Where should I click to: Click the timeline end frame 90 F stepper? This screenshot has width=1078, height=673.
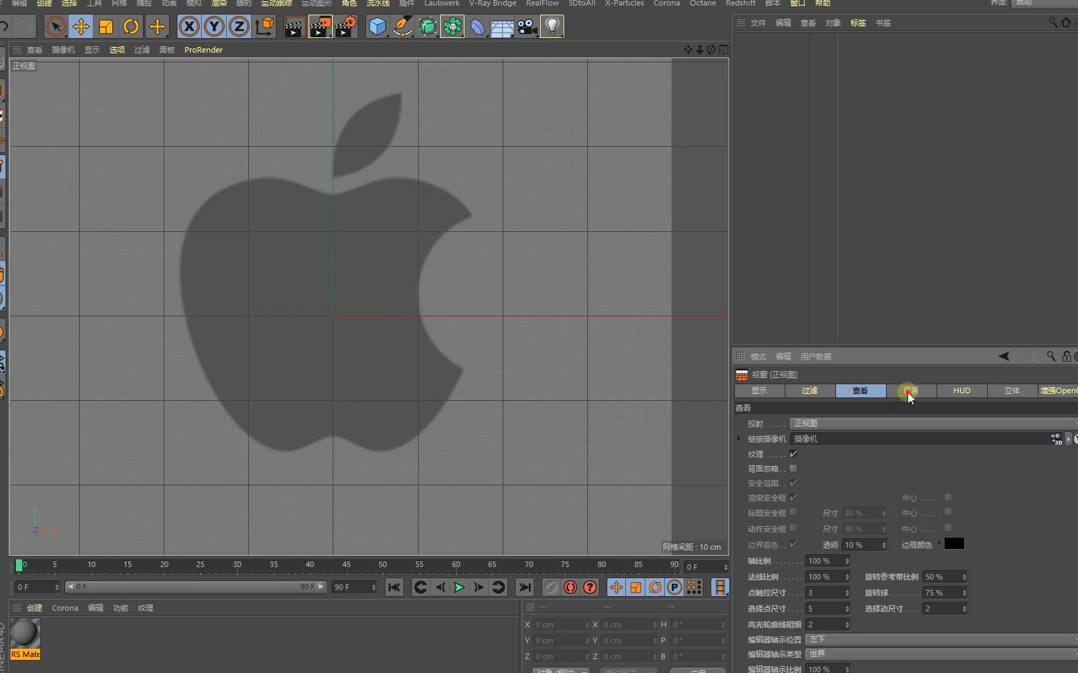[x=374, y=587]
